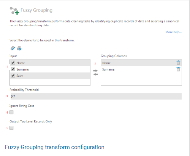The image size is (190, 156).
Task: Click the left arrow to remove column
Action: click(x=95, y=74)
